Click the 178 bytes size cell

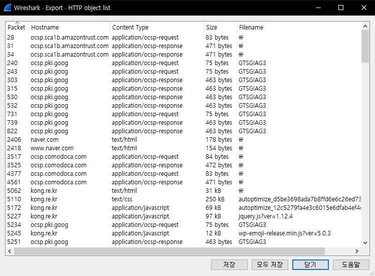coord(219,140)
